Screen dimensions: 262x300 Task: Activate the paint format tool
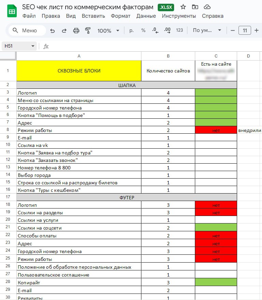tap(88, 31)
